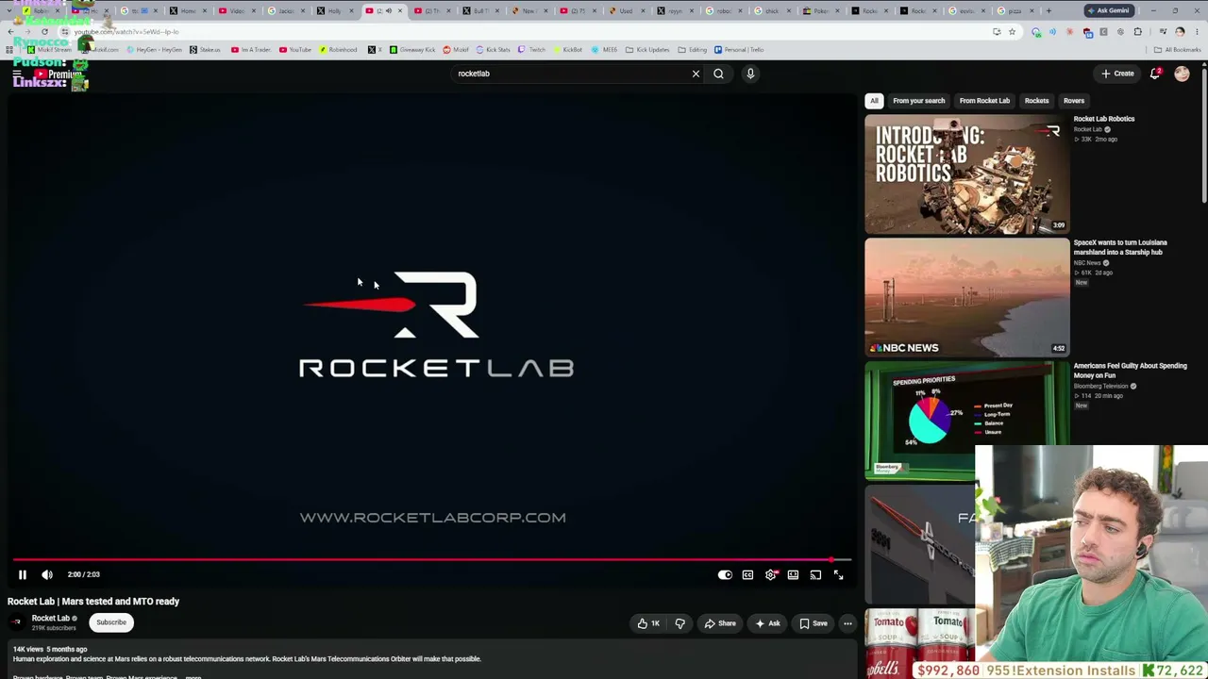Screen dimensions: 1208x679
Task: Open the Giveaway Kick bookmark
Action: pos(412,50)
